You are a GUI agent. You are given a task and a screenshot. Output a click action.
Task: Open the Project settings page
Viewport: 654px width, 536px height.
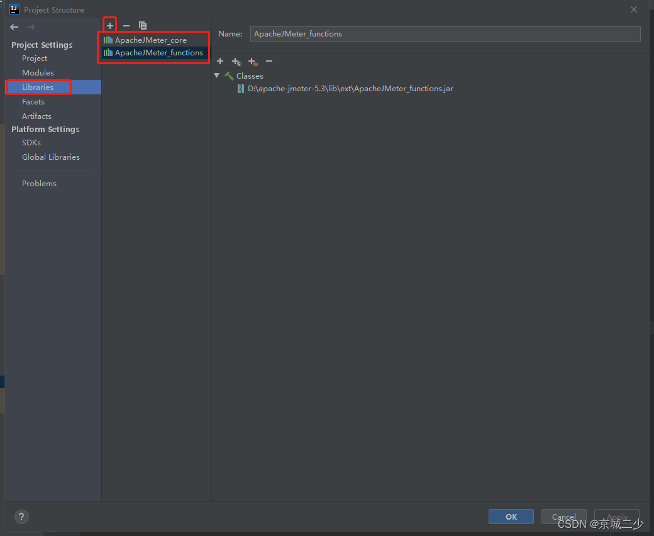click(x=35, y=59)
